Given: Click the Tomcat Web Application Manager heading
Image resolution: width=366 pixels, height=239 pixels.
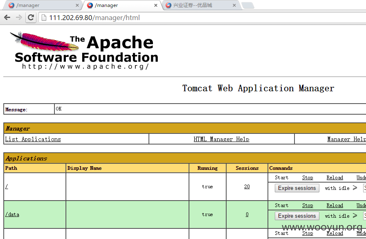Looking at the screenshot, I should pos(258,88).
